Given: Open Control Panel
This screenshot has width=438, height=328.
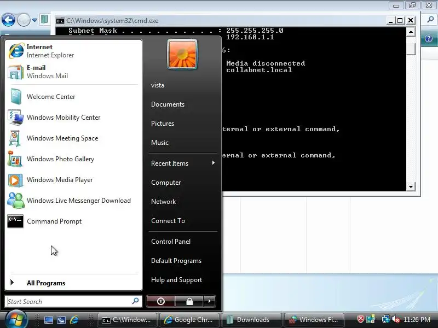Looking at the screenshot, I should (x=171, y=242).
